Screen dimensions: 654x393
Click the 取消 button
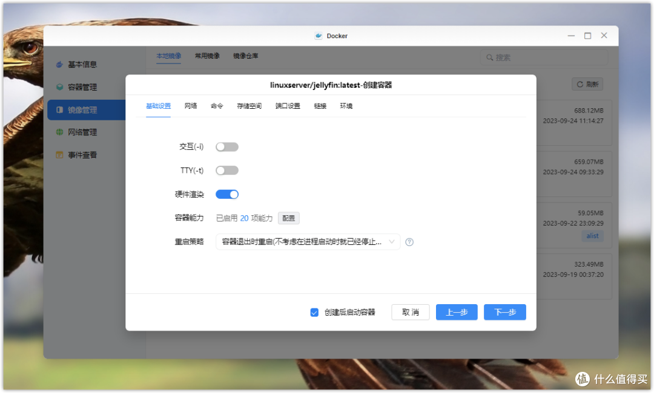click(x=411, y=312)
